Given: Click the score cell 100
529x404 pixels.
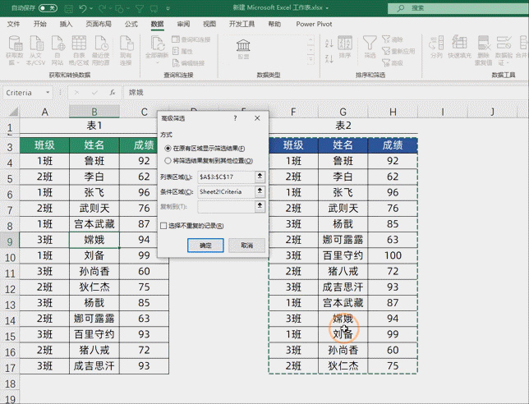Looking at the screenshot, I should [393, 255].
